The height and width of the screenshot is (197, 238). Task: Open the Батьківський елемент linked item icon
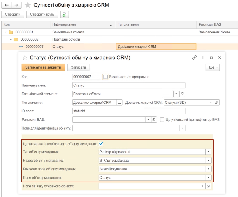coord(182,94)
